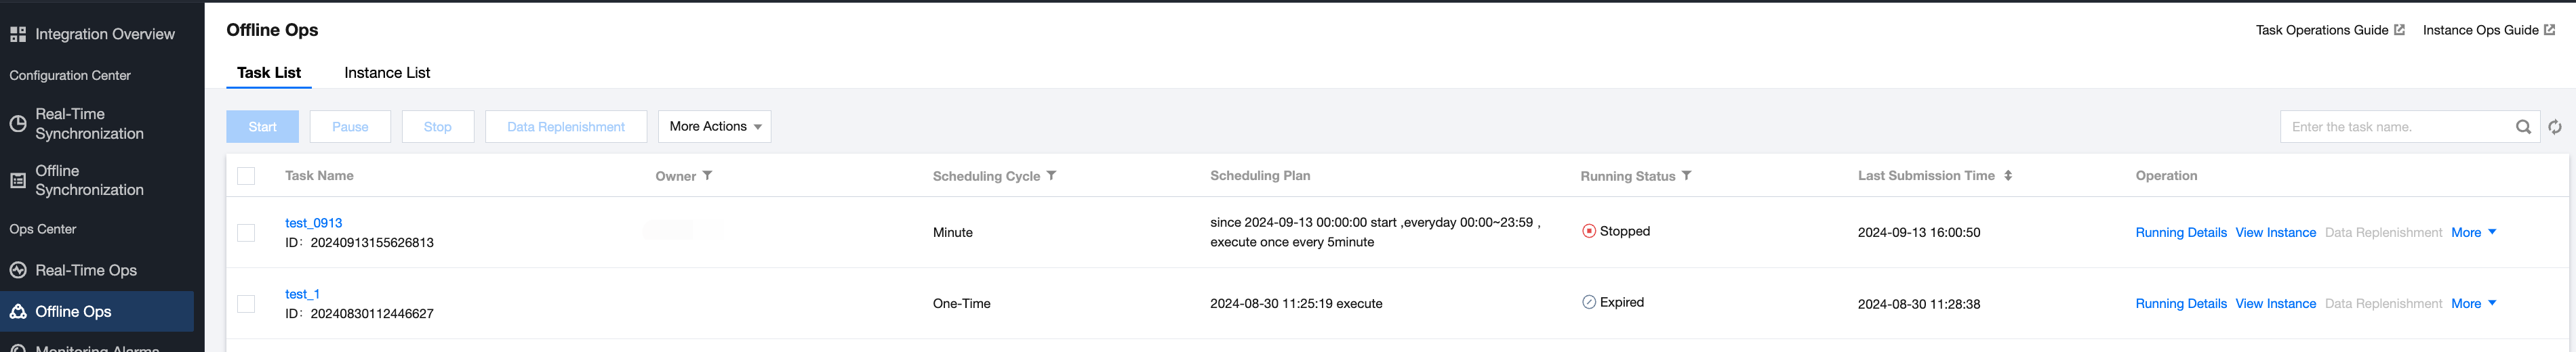Go to Real-Time Ops in sidebar
Image resolution: width=2576 pixels, height=352 pixels.
pyautogui.click(x=86, y=270)
